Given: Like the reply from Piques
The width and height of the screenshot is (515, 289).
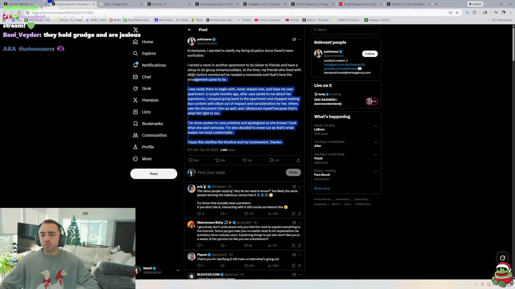Looking at the screenshot, I should (x=246, y=266).
